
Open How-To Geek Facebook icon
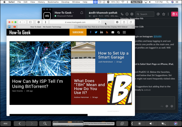(x=90, y=32)
